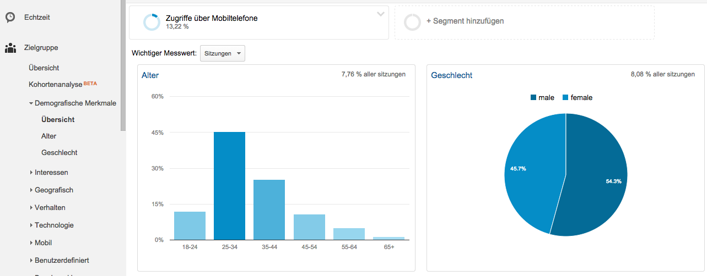Click the 25-34 age bar
Viewport: 707px width, 276px height.
(229, 186)
